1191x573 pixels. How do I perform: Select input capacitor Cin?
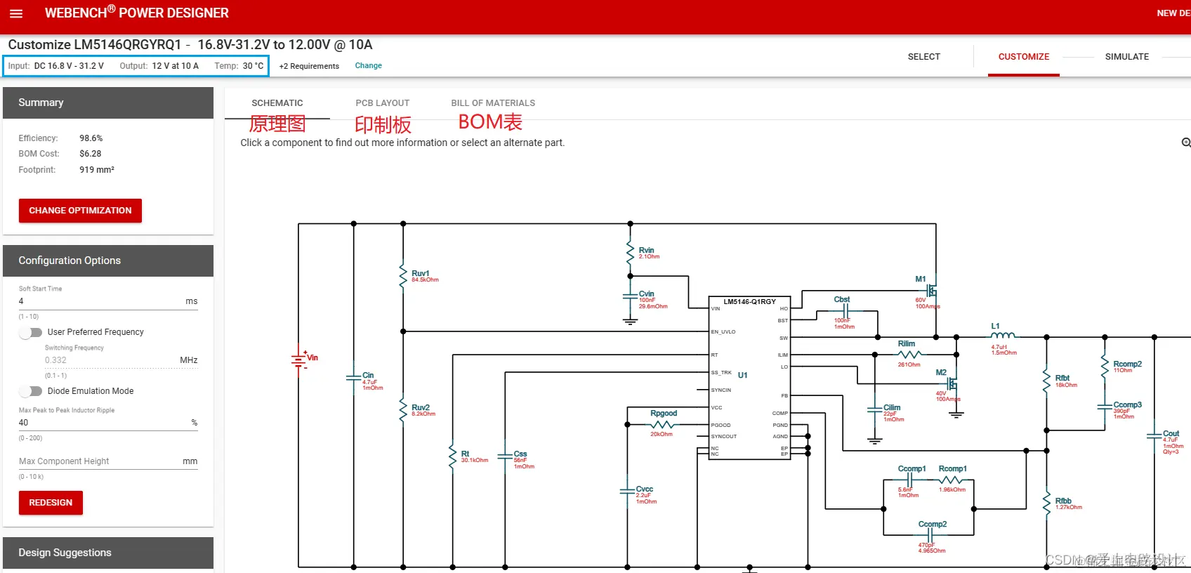click(354, 378)
